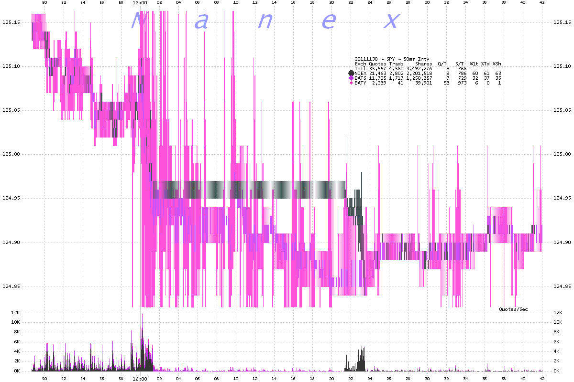Image resolution: width=574 pixels, height=382 pixels.
Task: Click the 'Trads' column header in legend
Action: point(397,64)
